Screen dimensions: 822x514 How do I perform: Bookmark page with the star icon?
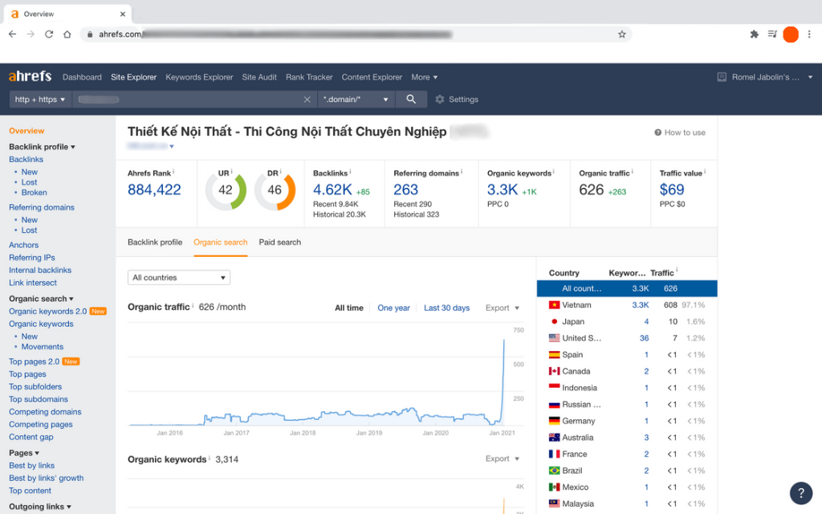click(x=621, y=35)
